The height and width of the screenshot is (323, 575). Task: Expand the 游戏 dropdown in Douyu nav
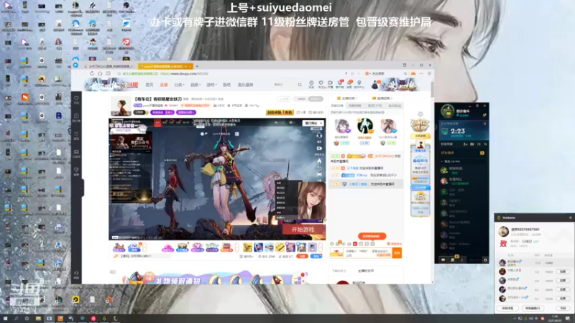211,85
